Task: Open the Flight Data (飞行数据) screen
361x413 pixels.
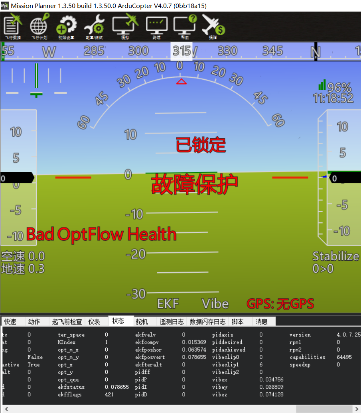Action: 13,26
